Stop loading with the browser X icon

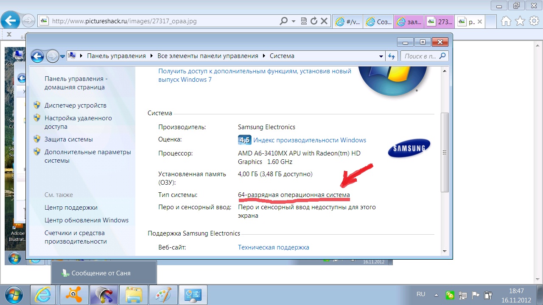tap(324, 21)
